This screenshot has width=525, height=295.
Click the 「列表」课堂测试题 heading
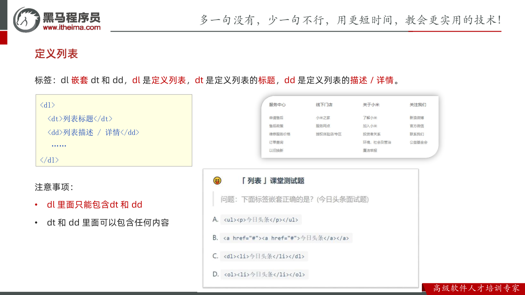pyautogui.click(x=273, y=181)
